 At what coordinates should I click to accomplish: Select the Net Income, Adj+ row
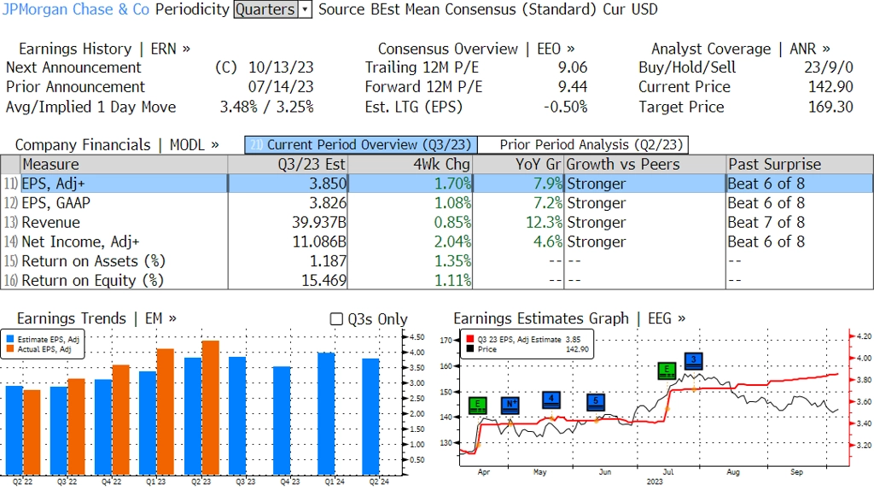[437, 242]
